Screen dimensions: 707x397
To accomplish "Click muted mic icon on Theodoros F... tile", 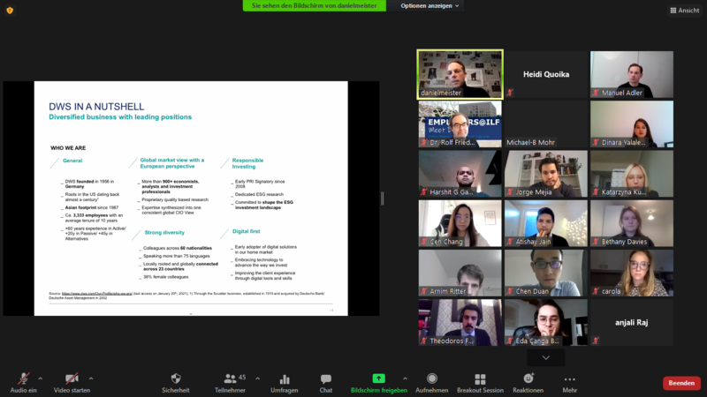I will click(424, 341).
